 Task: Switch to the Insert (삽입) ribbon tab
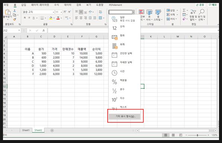point(23,5)
